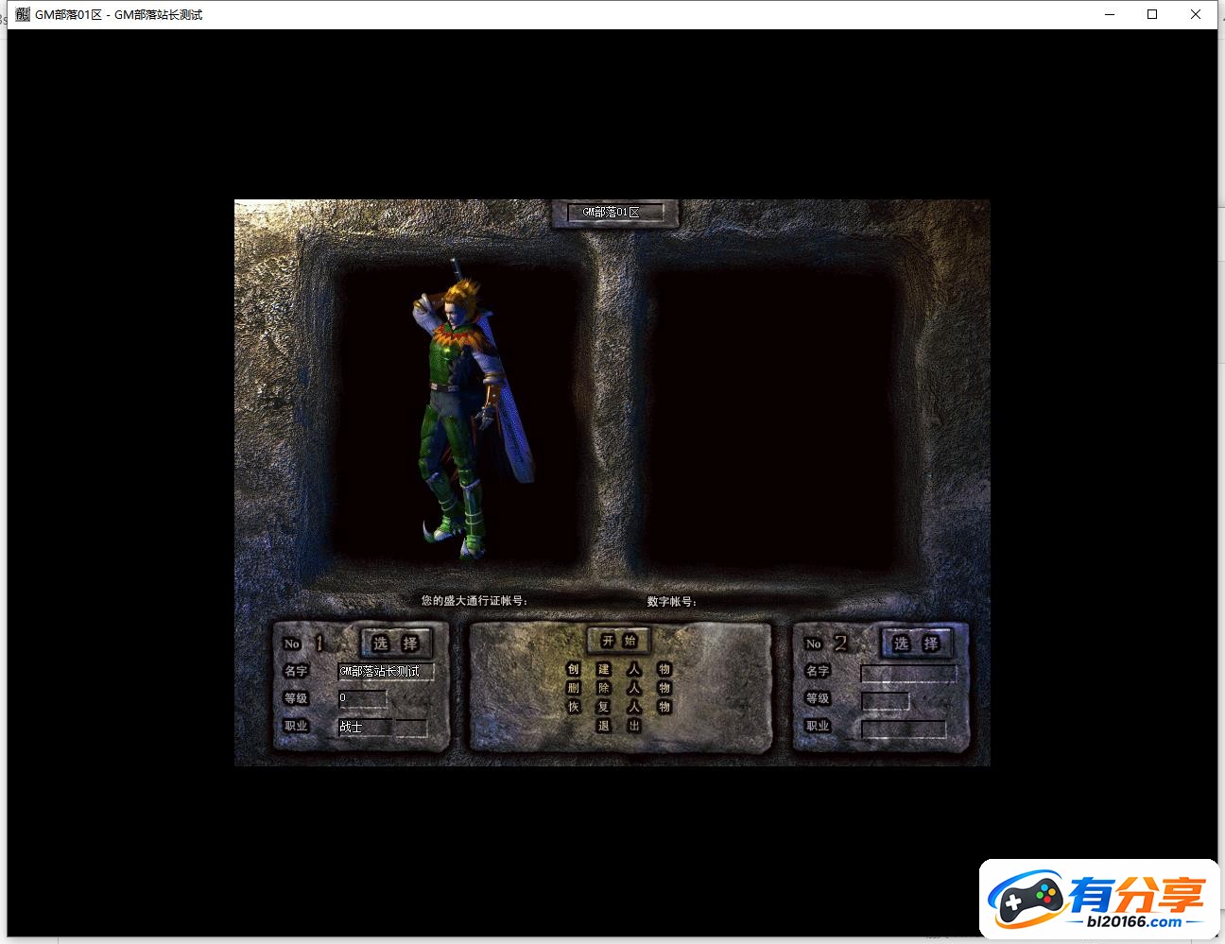Minimize the game window
1225x944 pixels.
[1110, 14]
